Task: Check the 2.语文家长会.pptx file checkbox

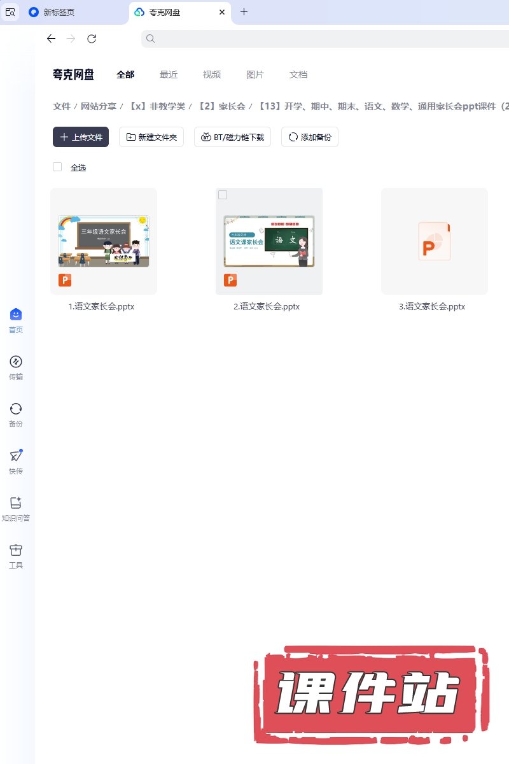Action: [223, 195]
